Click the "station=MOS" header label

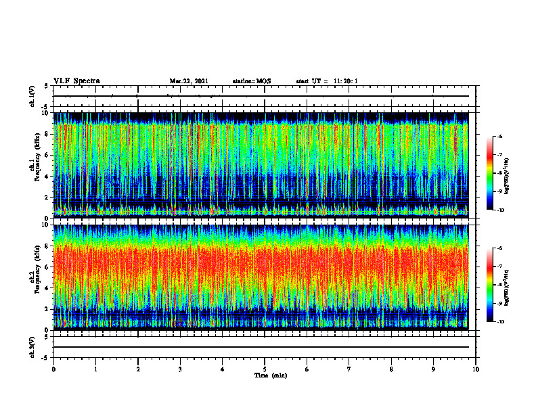click(x=252, y=81)
